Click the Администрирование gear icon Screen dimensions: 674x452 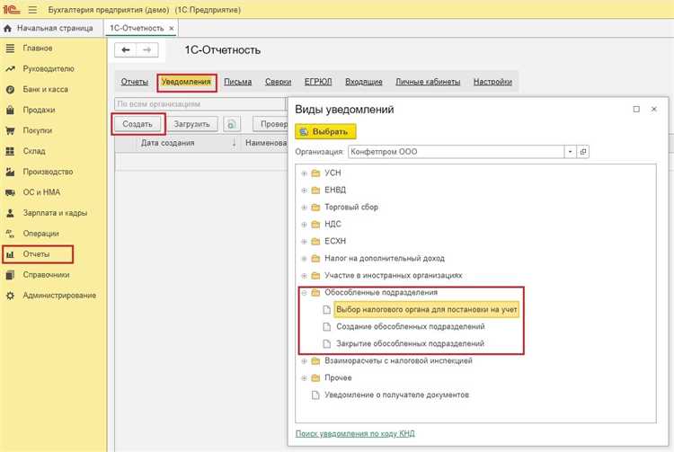tap(10, 296)
